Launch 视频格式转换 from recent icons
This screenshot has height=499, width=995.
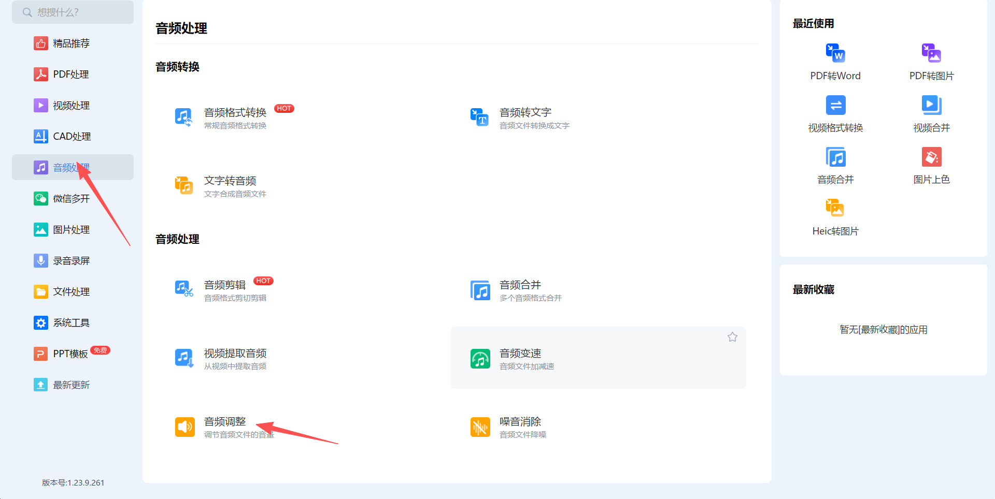pos(835,105)
